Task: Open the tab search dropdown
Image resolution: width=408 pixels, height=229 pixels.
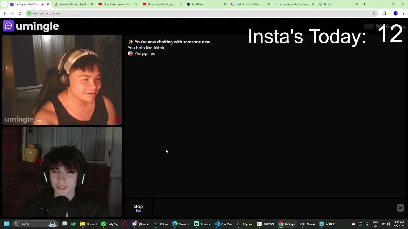Action: point(4,4)
